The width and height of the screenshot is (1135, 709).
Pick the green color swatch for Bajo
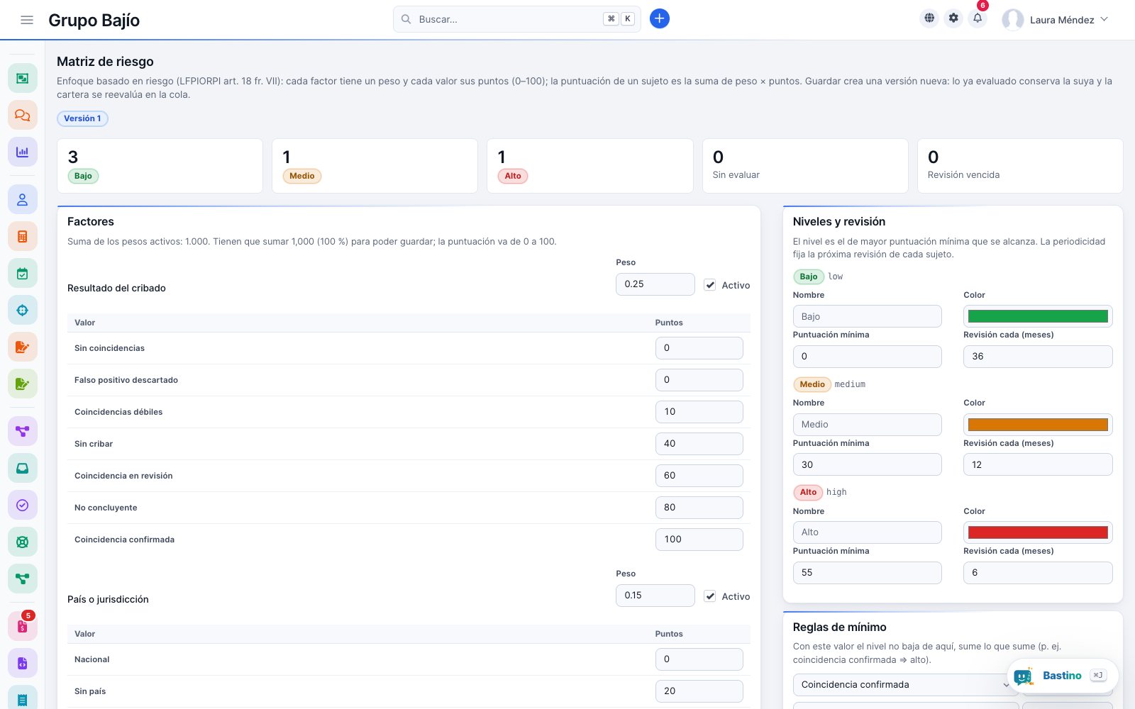(1038, 316)
